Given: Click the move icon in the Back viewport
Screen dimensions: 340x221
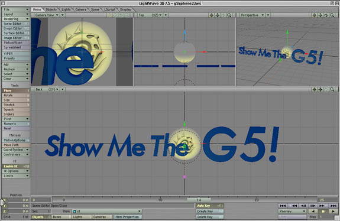Looking at the screenshot, I should pos(320,89).
